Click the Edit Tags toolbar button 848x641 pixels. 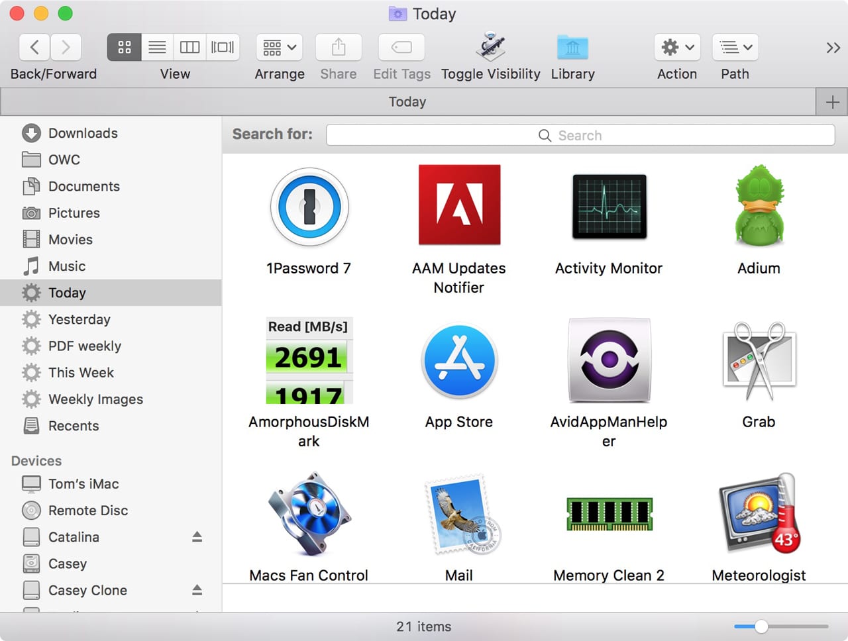(x=401, y=47)
